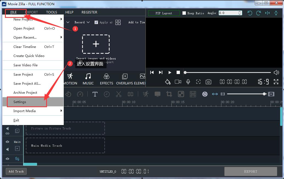Open the FILE menu
The height and width of the screenshot is (179, 284).
coord(13,12)
